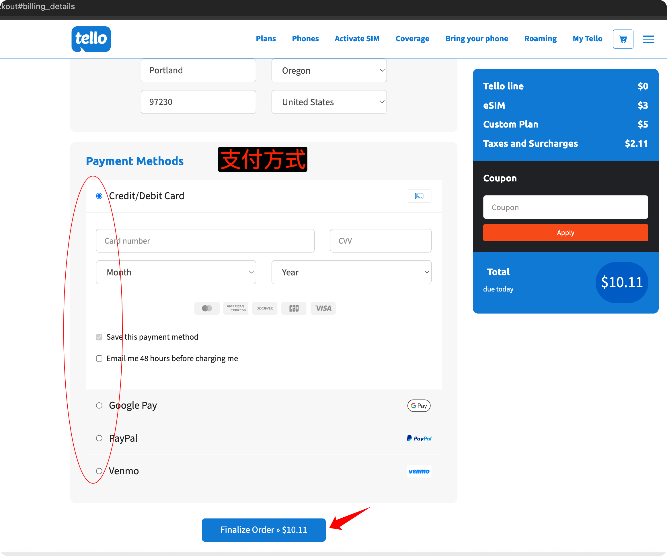Viewport: 667px width, 556px height.
Task: Click the Google Pay badge
Action: point(419,406)
